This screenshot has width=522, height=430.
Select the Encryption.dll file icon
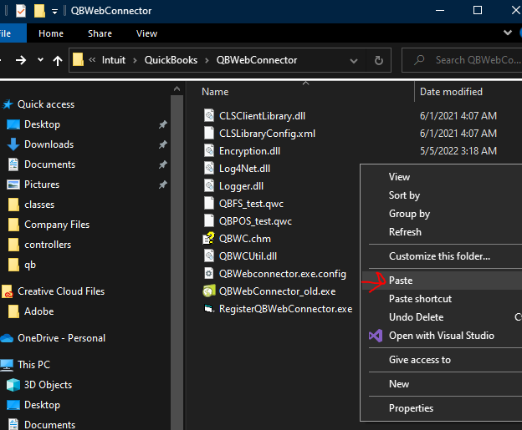tap(209, 150)
